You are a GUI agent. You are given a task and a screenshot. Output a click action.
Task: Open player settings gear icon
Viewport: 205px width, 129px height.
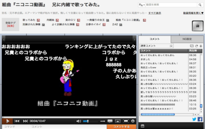pos(133,121)
